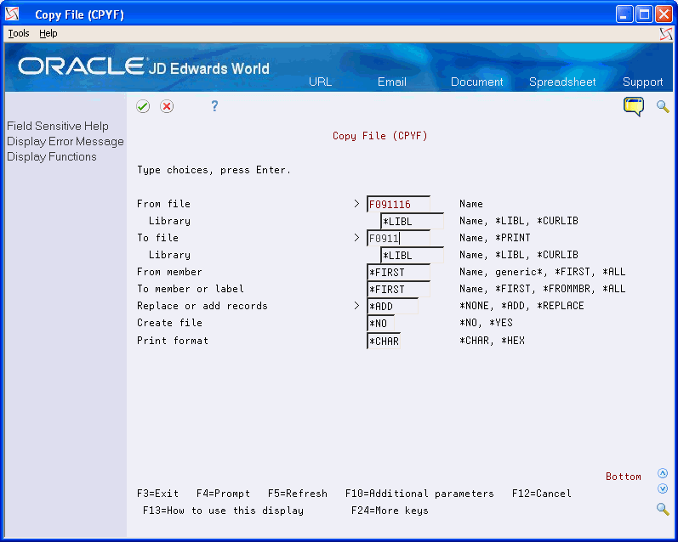Open the URL tab in banner
The image size is (678, 542).
(x=320, y=82)
